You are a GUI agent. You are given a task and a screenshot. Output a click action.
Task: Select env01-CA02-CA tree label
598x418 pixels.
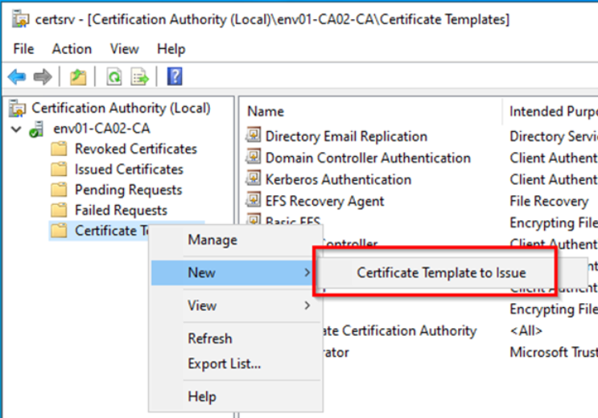click(102, 129)
